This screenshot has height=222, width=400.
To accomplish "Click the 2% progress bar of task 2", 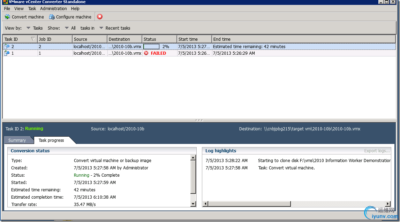I will pos(151,46).
